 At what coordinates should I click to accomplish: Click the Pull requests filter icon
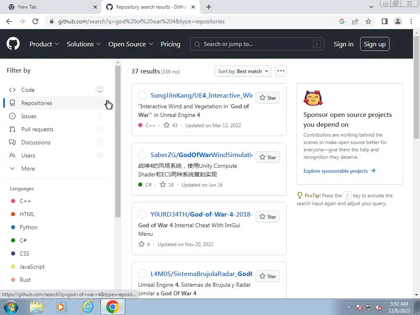point(12,129)
